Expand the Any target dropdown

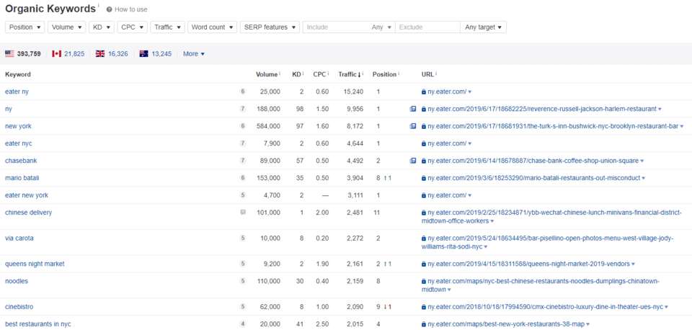click(x=483, y=27)
